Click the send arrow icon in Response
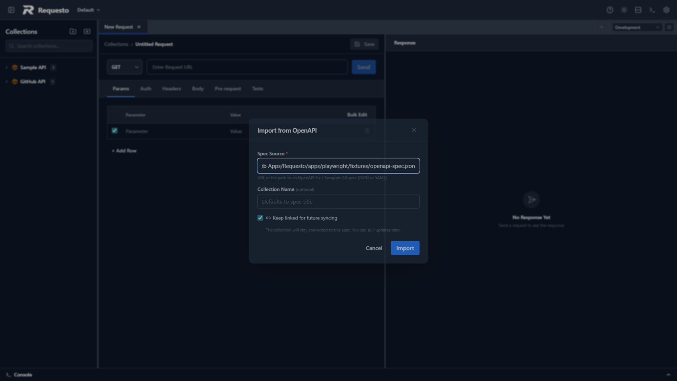This screenshot has height=381, width=677. (531, 200)
